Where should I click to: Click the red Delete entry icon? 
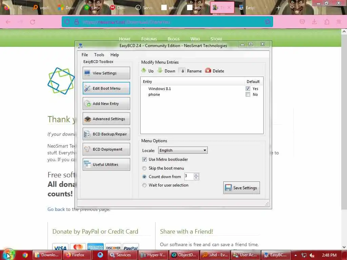(208, 70)
